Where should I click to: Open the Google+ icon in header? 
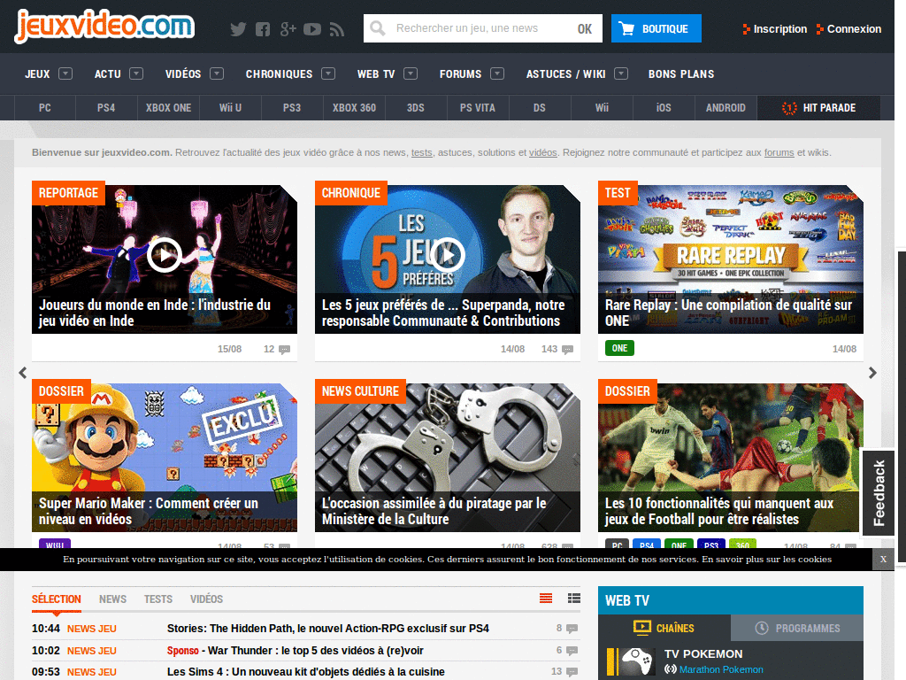click(x=288, y=29)
